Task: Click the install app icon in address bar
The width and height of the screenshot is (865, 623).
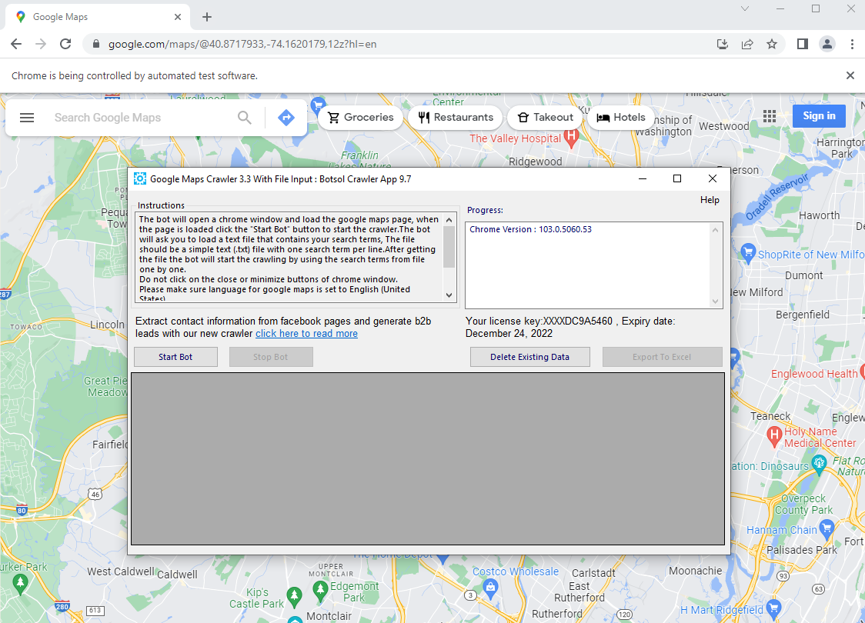Action: point(722,44)
